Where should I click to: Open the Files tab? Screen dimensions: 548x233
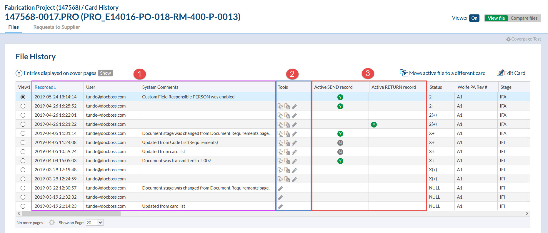tap(14, 27)
